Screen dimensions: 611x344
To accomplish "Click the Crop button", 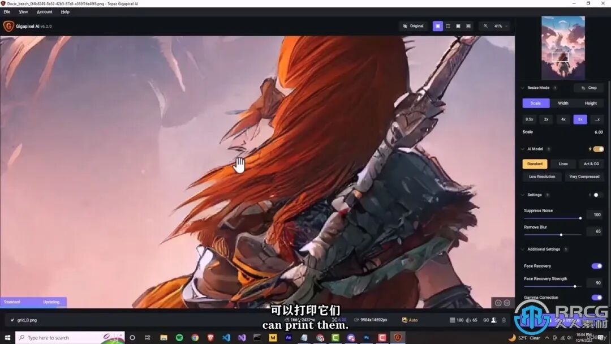I will click(x=589, y=88).
